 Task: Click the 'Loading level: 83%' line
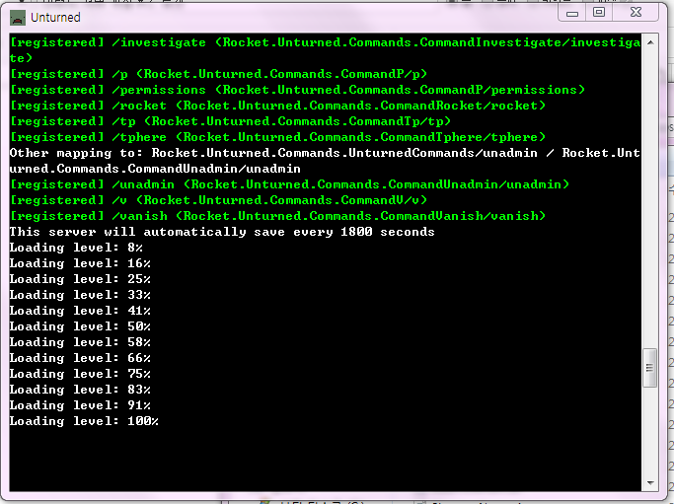[x=80, y=390]
